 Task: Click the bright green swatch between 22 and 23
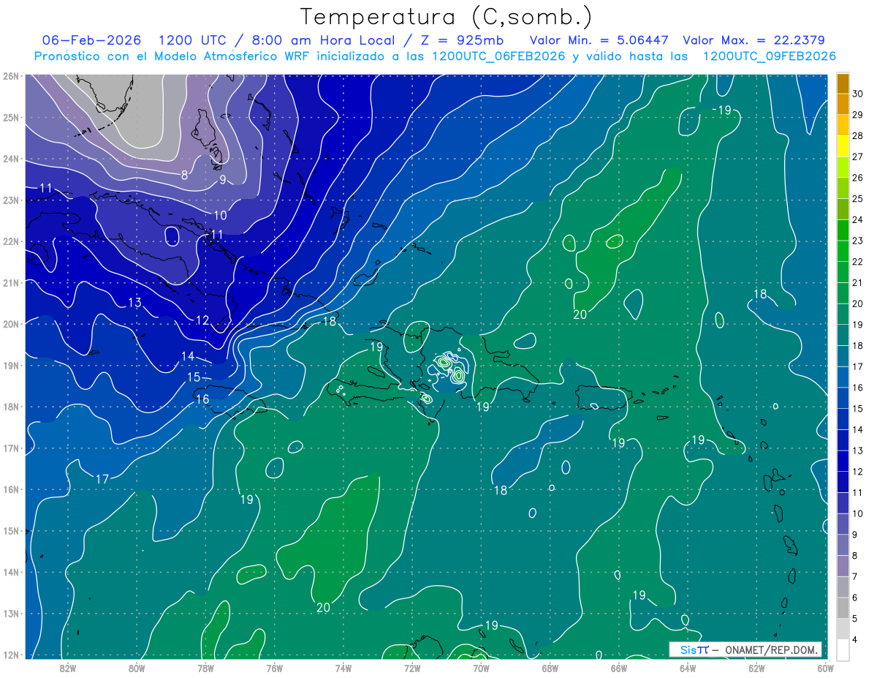(x=843, y=251)
